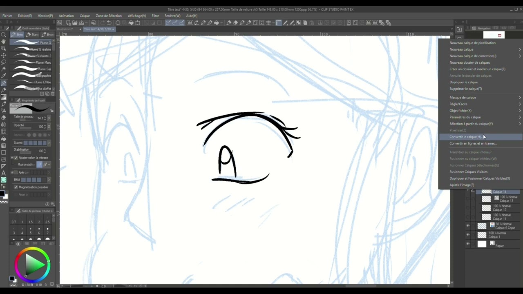Click the main black color swatch in tool palette
The width and height of the screenshot is (523, 294).
point(2,194)
